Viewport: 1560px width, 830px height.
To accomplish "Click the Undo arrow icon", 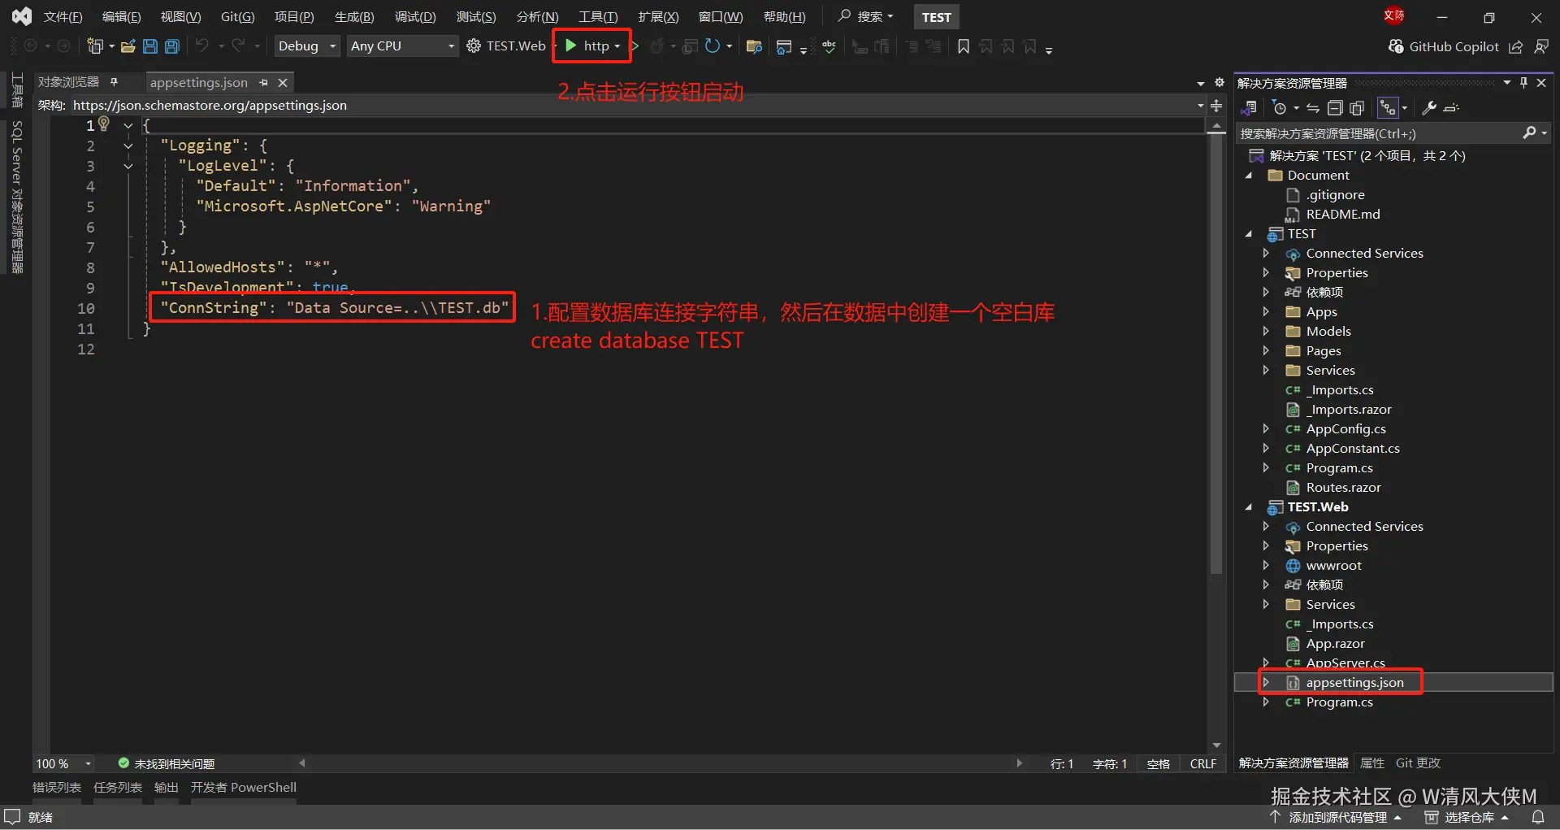I will point(202,46).
